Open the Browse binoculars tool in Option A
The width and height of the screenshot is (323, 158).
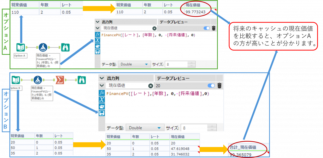pyautogui.click(x=65, y=47)
